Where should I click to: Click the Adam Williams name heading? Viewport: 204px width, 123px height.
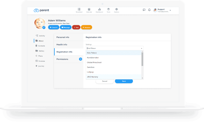(57, 21)
